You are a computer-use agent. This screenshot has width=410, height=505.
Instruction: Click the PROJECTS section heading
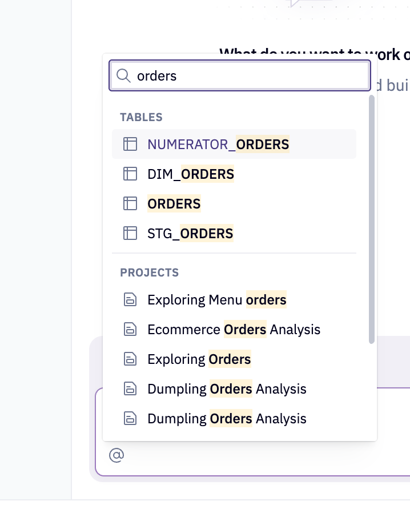click(150, 272)
